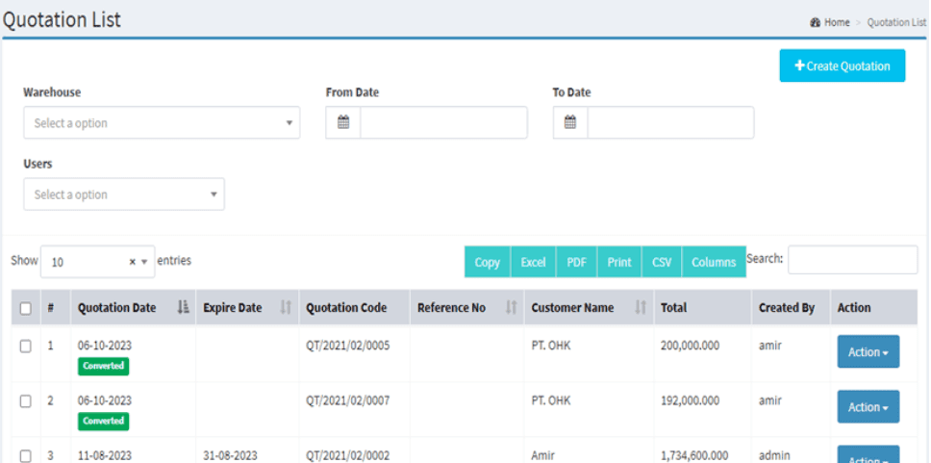Click the Home dashboard icon in breadcrumb
931x463 pixels.
[x=816, y=22]
